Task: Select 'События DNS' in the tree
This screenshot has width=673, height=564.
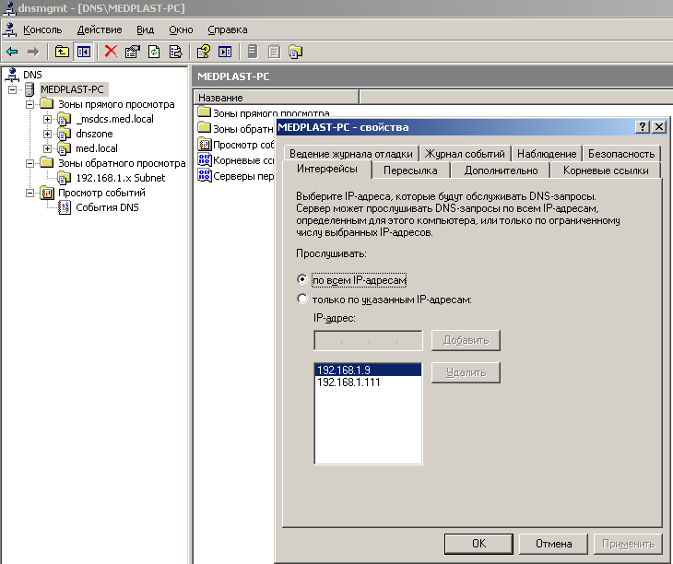Action: [x=106, y=207]
